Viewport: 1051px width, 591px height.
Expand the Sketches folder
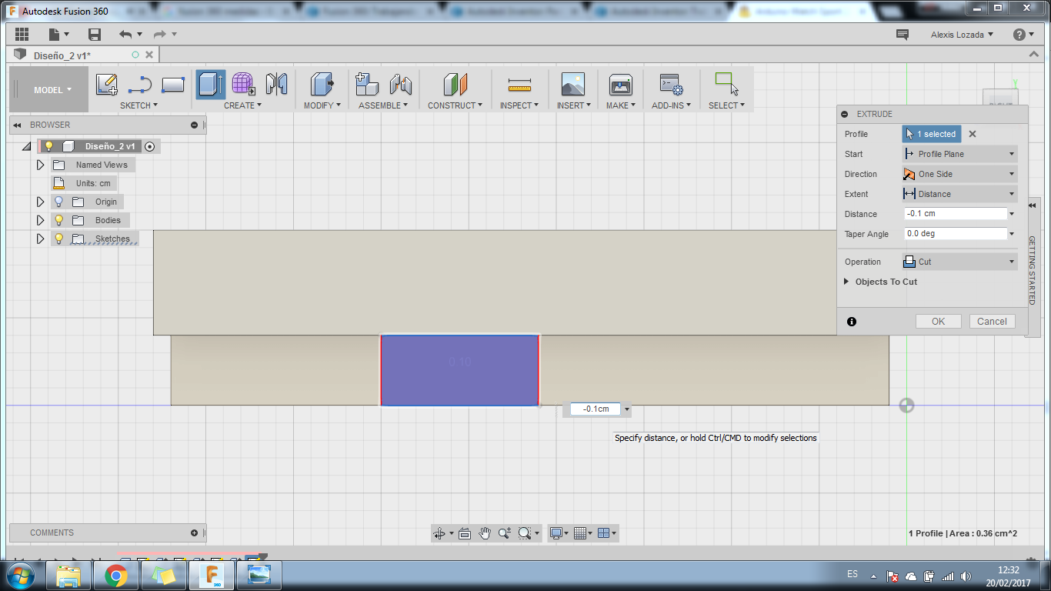tap(41, 239)
